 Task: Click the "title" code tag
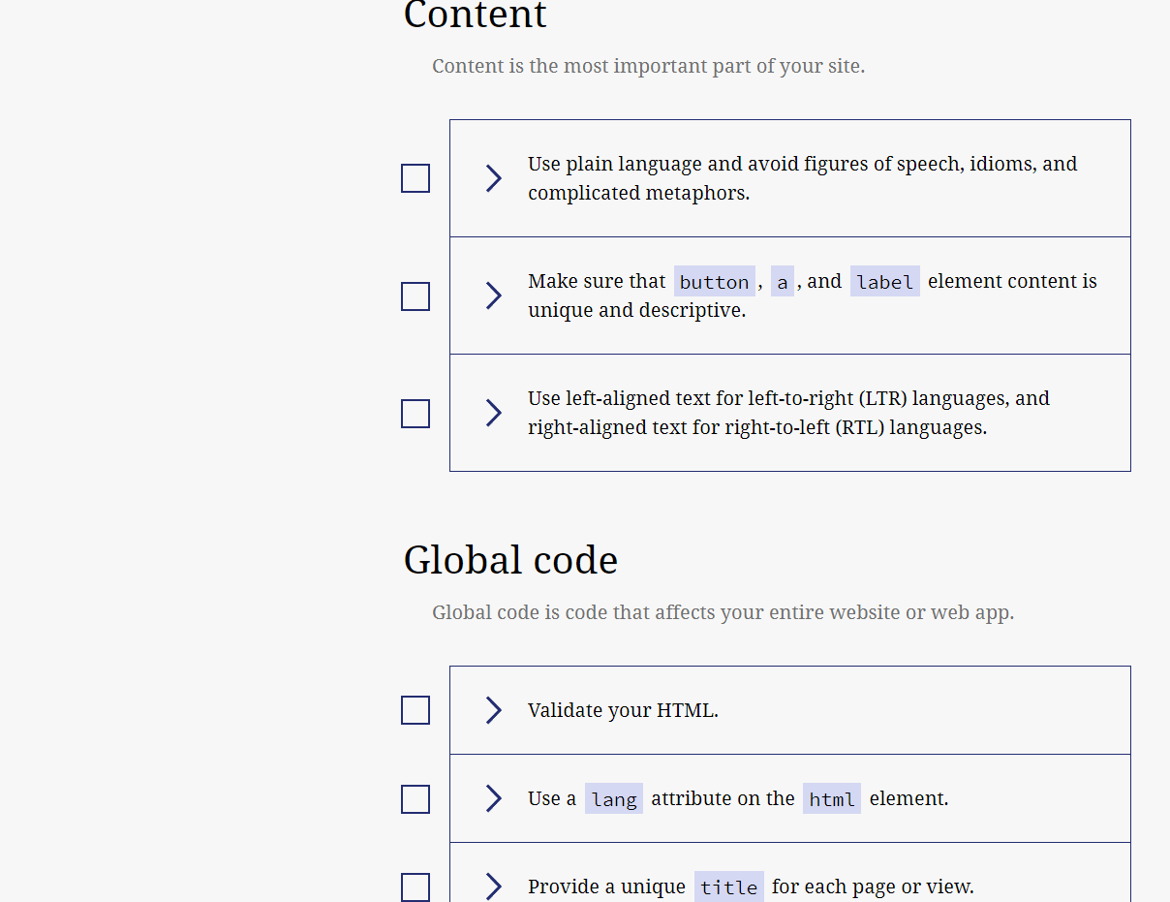click(728, 887)
